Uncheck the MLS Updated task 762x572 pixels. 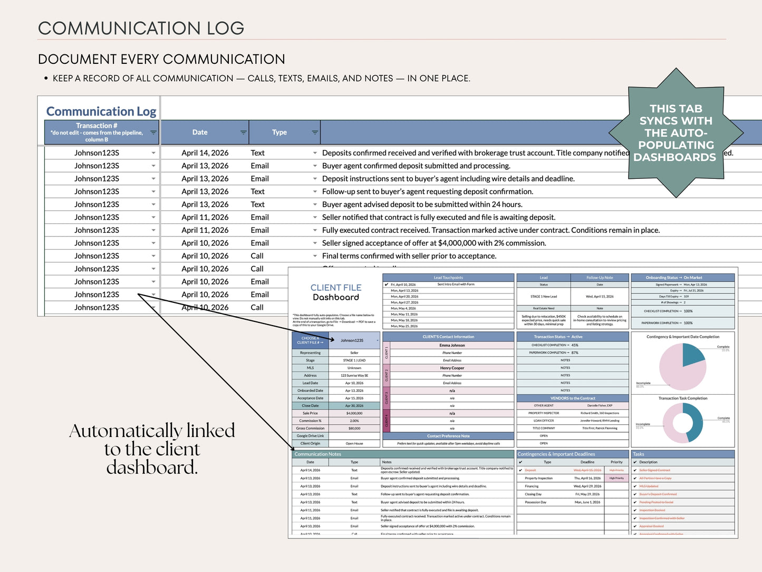point(635,486)
